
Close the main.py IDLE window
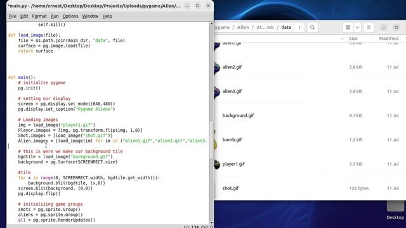tap(208, 6)
